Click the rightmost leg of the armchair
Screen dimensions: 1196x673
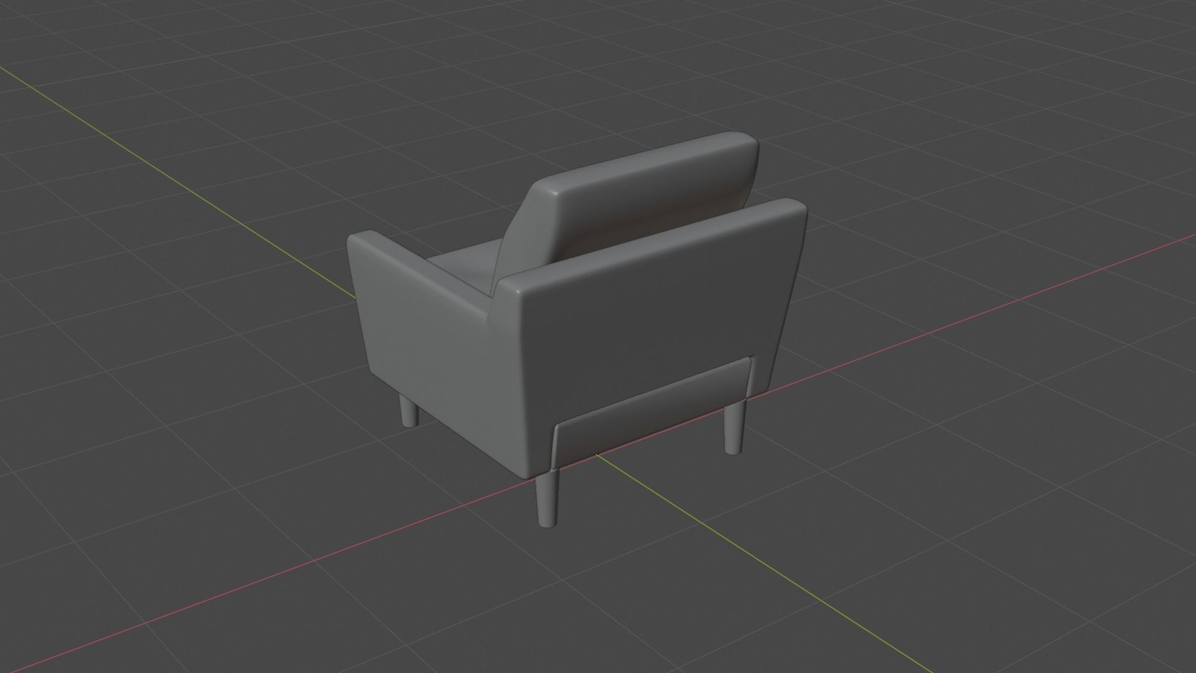pos(734,426)
